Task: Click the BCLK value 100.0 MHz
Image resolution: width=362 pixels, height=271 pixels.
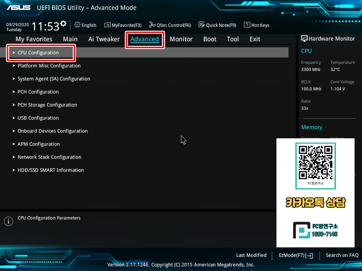Action: point(311,89)
